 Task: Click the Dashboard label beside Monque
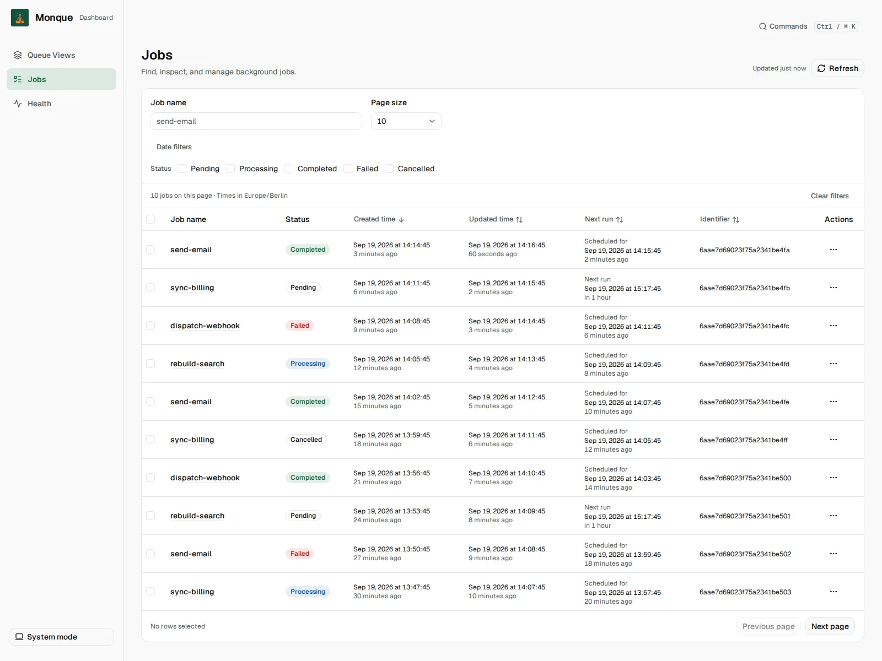tap(96, 18)
